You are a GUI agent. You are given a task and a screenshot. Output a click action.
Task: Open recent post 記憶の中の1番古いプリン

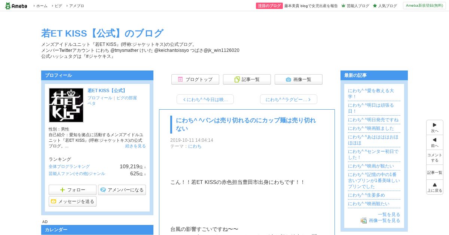(374, 181)
